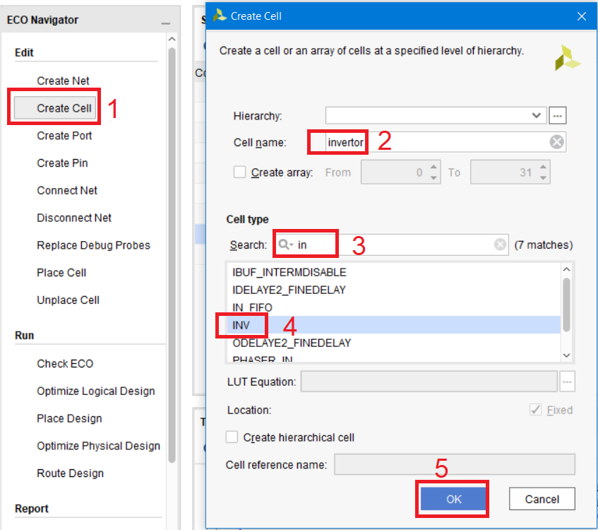Image resolution: width=598 pixels, height=530 pixels.
Task: Clear the cell type search text
Action: (500, 244)
